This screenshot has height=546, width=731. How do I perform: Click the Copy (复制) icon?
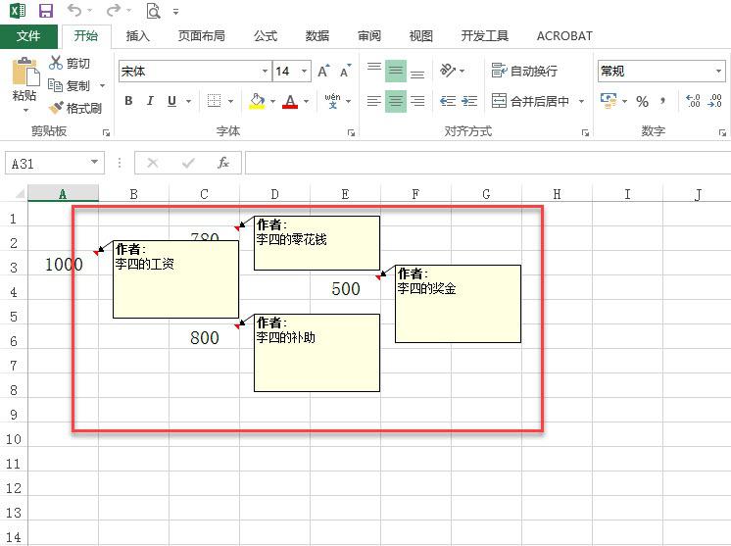coord(56,85)
